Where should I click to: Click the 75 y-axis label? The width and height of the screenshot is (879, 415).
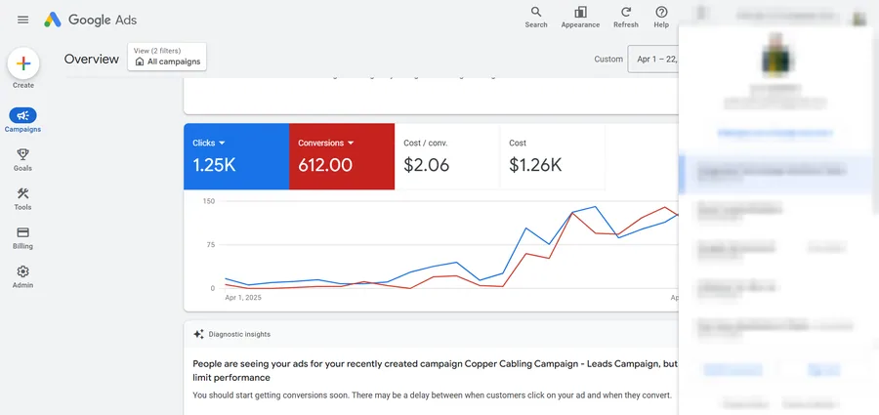tap(210, 244)
